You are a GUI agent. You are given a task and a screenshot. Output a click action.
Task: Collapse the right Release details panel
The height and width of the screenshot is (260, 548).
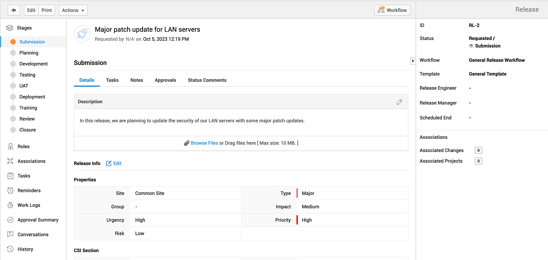pos(413,61)
